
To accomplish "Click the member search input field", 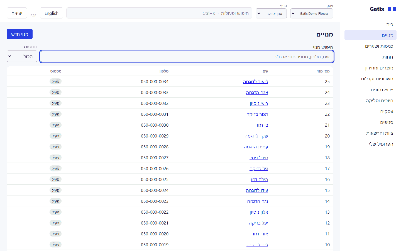I will pos(187,57).
